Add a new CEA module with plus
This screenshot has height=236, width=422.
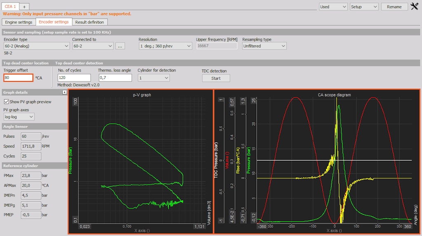pos(24,7)
